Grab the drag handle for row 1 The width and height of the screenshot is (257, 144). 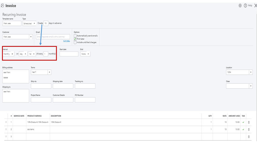6,122
